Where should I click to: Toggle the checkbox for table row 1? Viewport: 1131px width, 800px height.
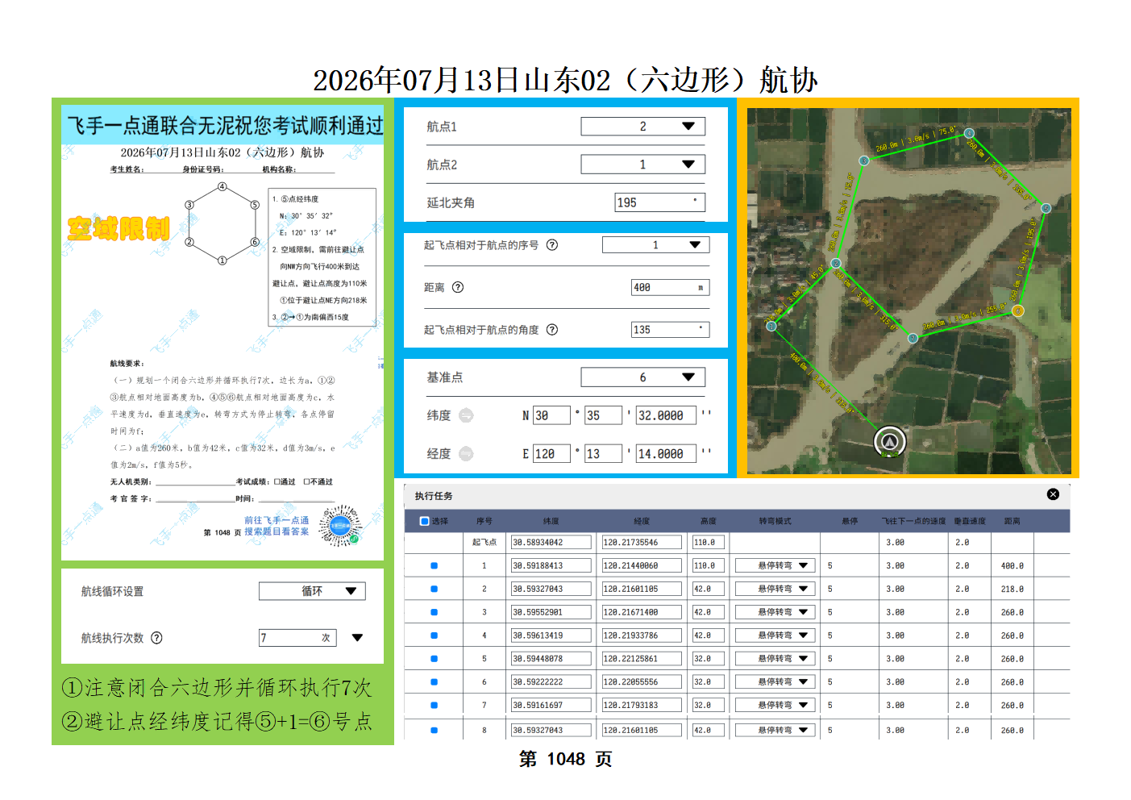coord(434,566)
